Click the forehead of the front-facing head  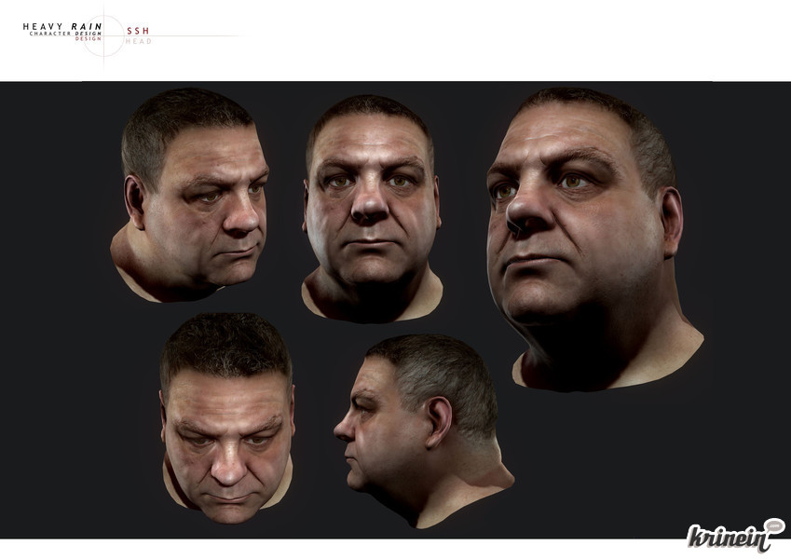371,139
